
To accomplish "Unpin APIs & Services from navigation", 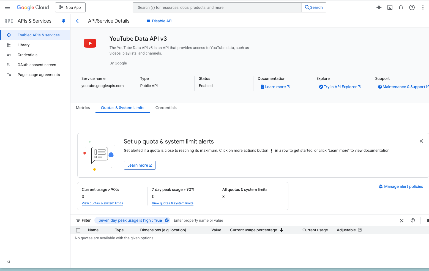I will tap(64, 21).
